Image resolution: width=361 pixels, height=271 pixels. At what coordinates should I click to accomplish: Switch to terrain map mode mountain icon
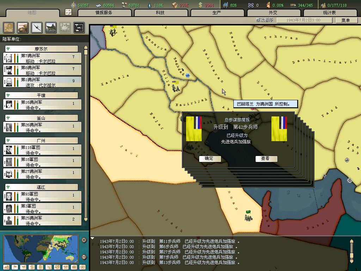click(6, 267)
